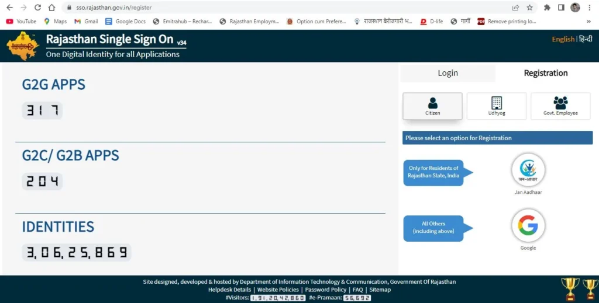Toggle the browser side panel icon
The image size is (599, 303).
(561, 8)
